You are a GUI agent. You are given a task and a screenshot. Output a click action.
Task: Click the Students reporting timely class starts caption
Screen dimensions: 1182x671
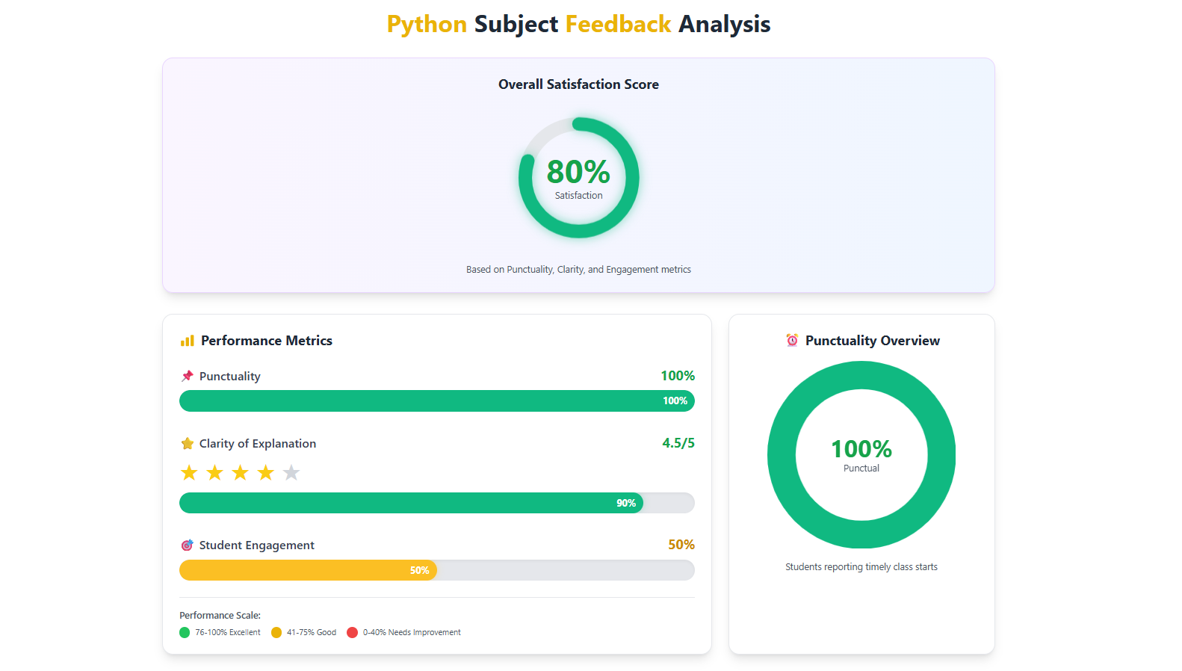pos(861,567)
